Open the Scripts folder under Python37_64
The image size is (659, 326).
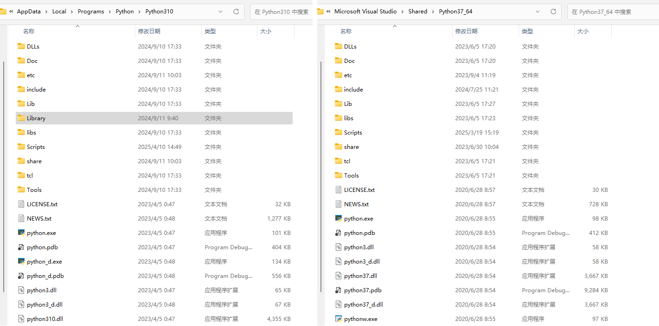coord(352,132)
